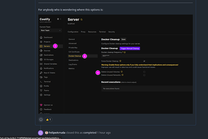This screenshot has width=208, height=139.
Task: Click the Teams people icon
Action: [x=41, y=91]
